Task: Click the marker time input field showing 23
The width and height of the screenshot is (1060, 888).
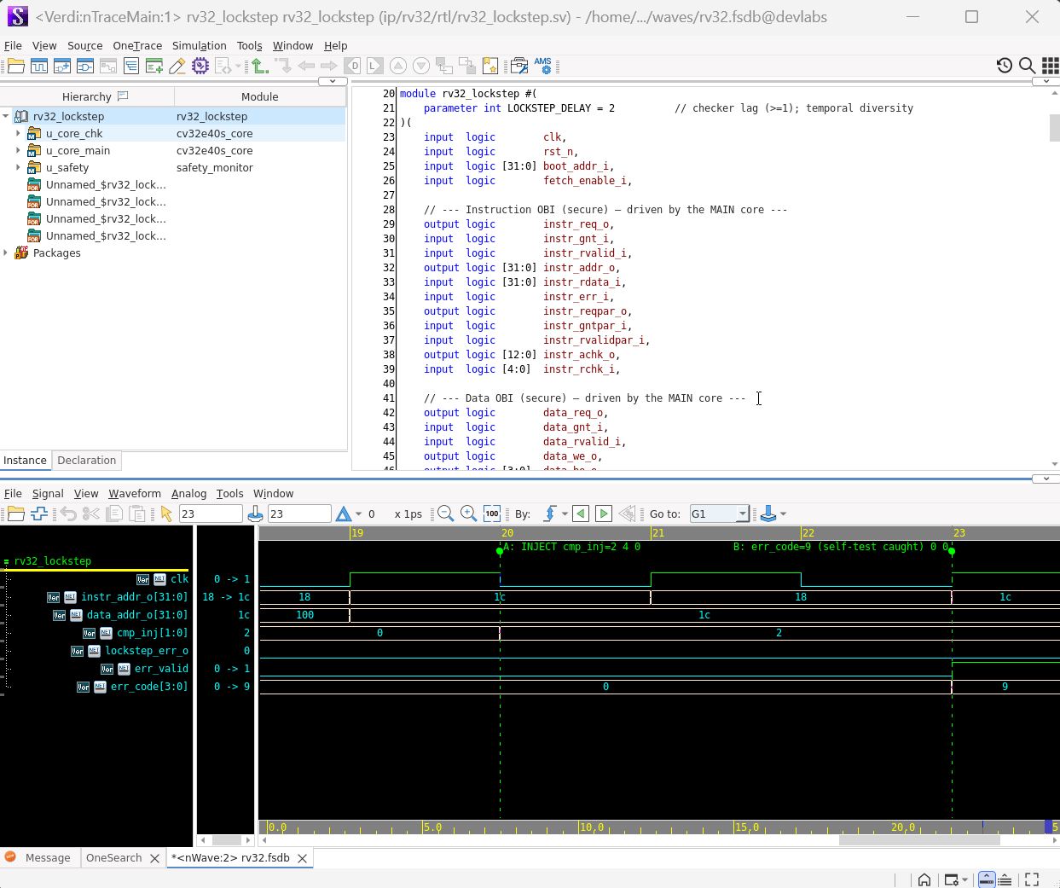Action: (299, 514)
